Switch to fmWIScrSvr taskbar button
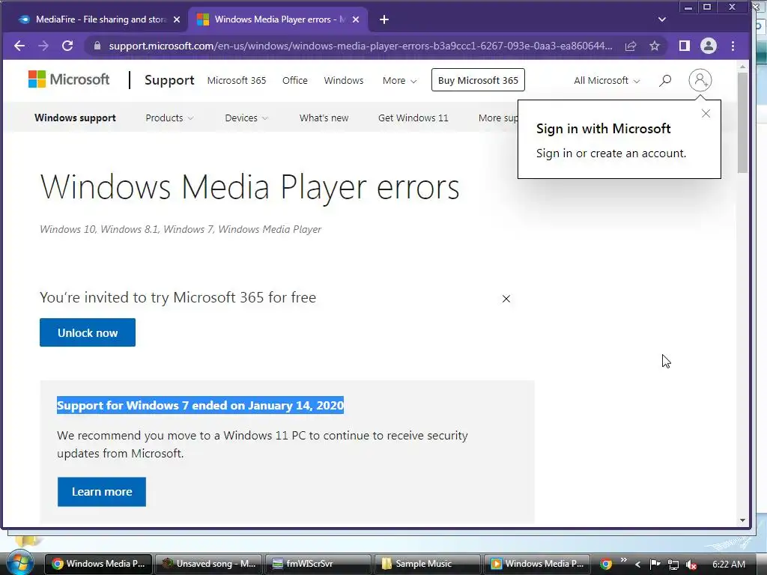 (x=318, y=564)
